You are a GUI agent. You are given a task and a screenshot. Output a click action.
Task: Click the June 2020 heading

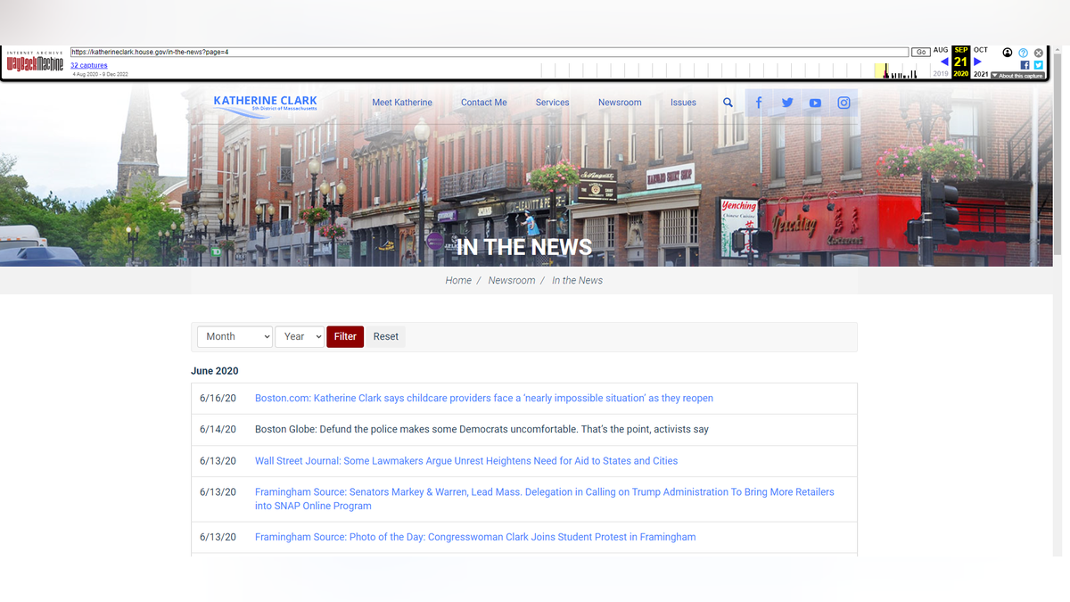[215, 371]
